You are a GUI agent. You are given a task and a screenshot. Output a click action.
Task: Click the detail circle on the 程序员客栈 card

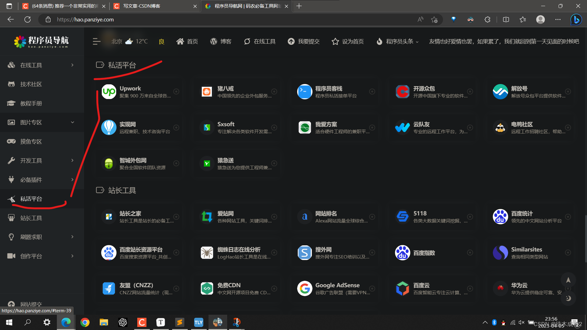coord(372,91)
